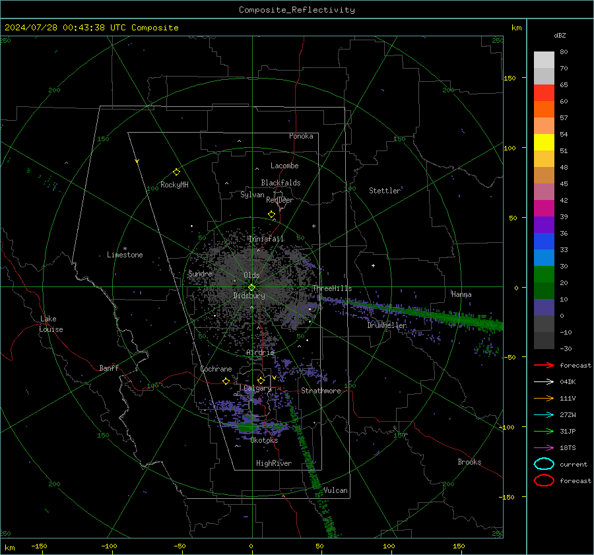Click the Banff label on map

109,368
